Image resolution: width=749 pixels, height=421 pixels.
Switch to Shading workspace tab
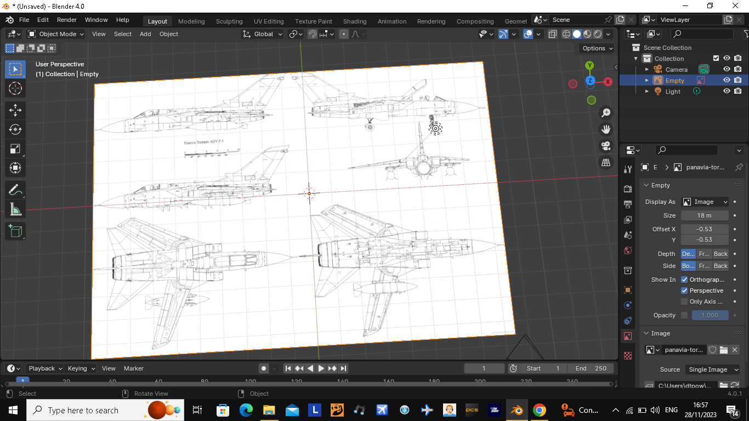pyautogui.click(x=355, y=21)
